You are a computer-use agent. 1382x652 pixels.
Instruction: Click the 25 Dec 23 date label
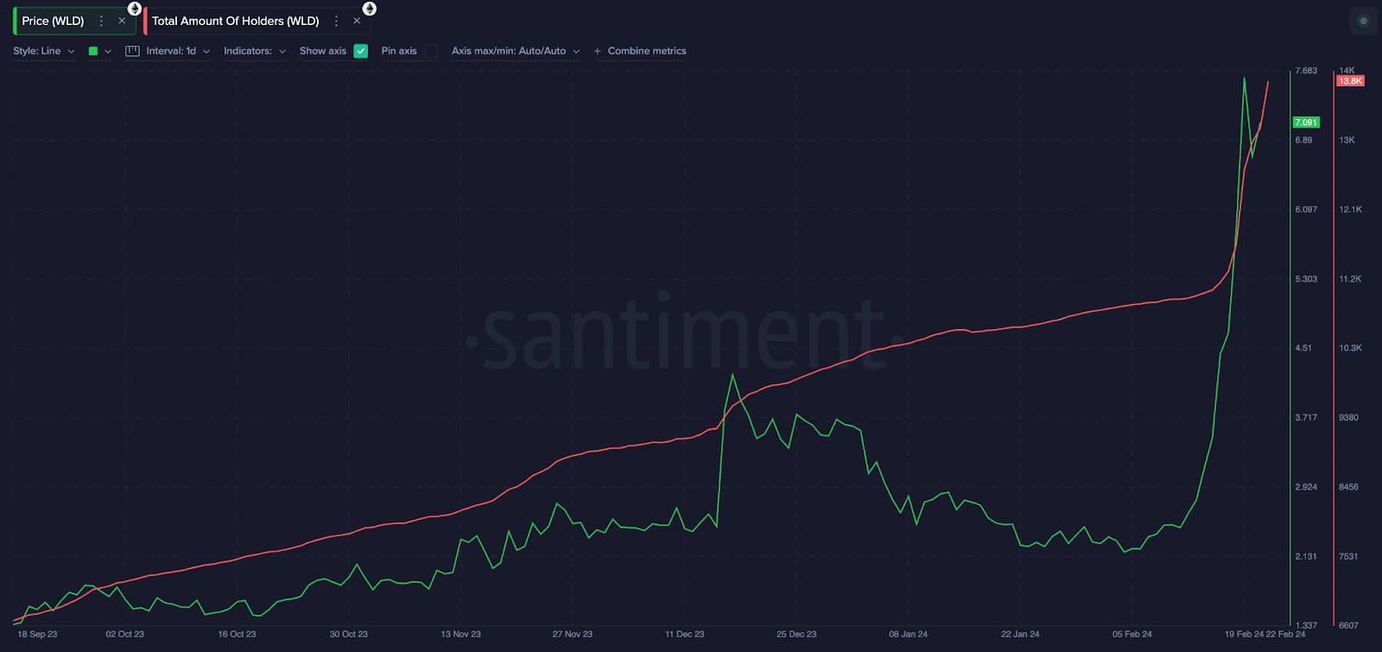pos(796,634)
